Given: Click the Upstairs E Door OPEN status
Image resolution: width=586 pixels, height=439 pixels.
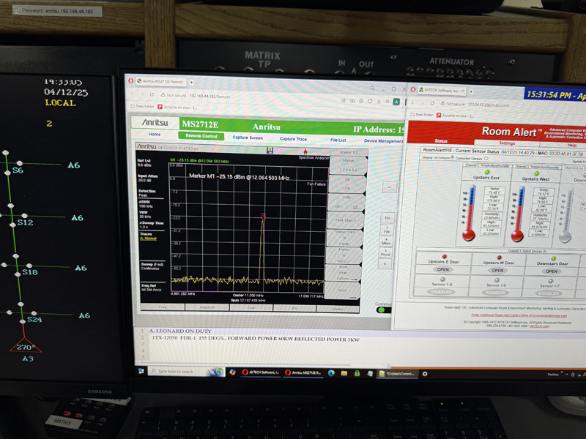Looking at the screenshot, I should pos(443,269).
